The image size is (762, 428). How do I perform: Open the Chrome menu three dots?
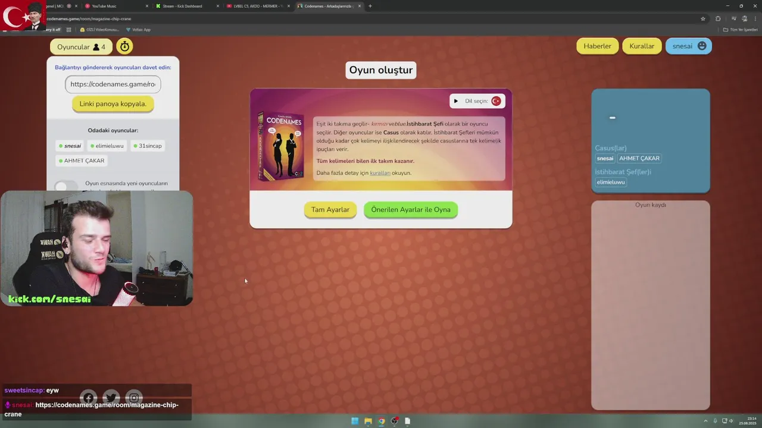pos(755,18)
